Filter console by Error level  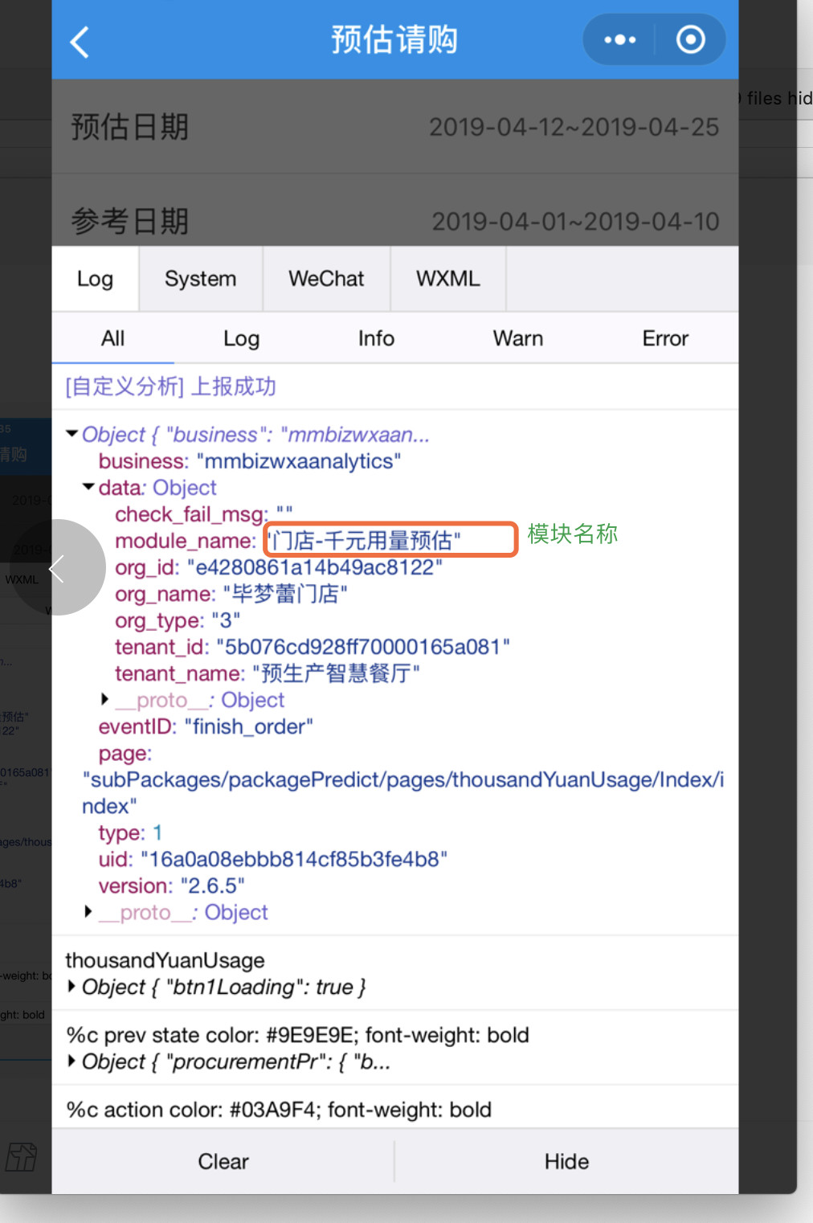pyautogui.click(x=665, y=338)
